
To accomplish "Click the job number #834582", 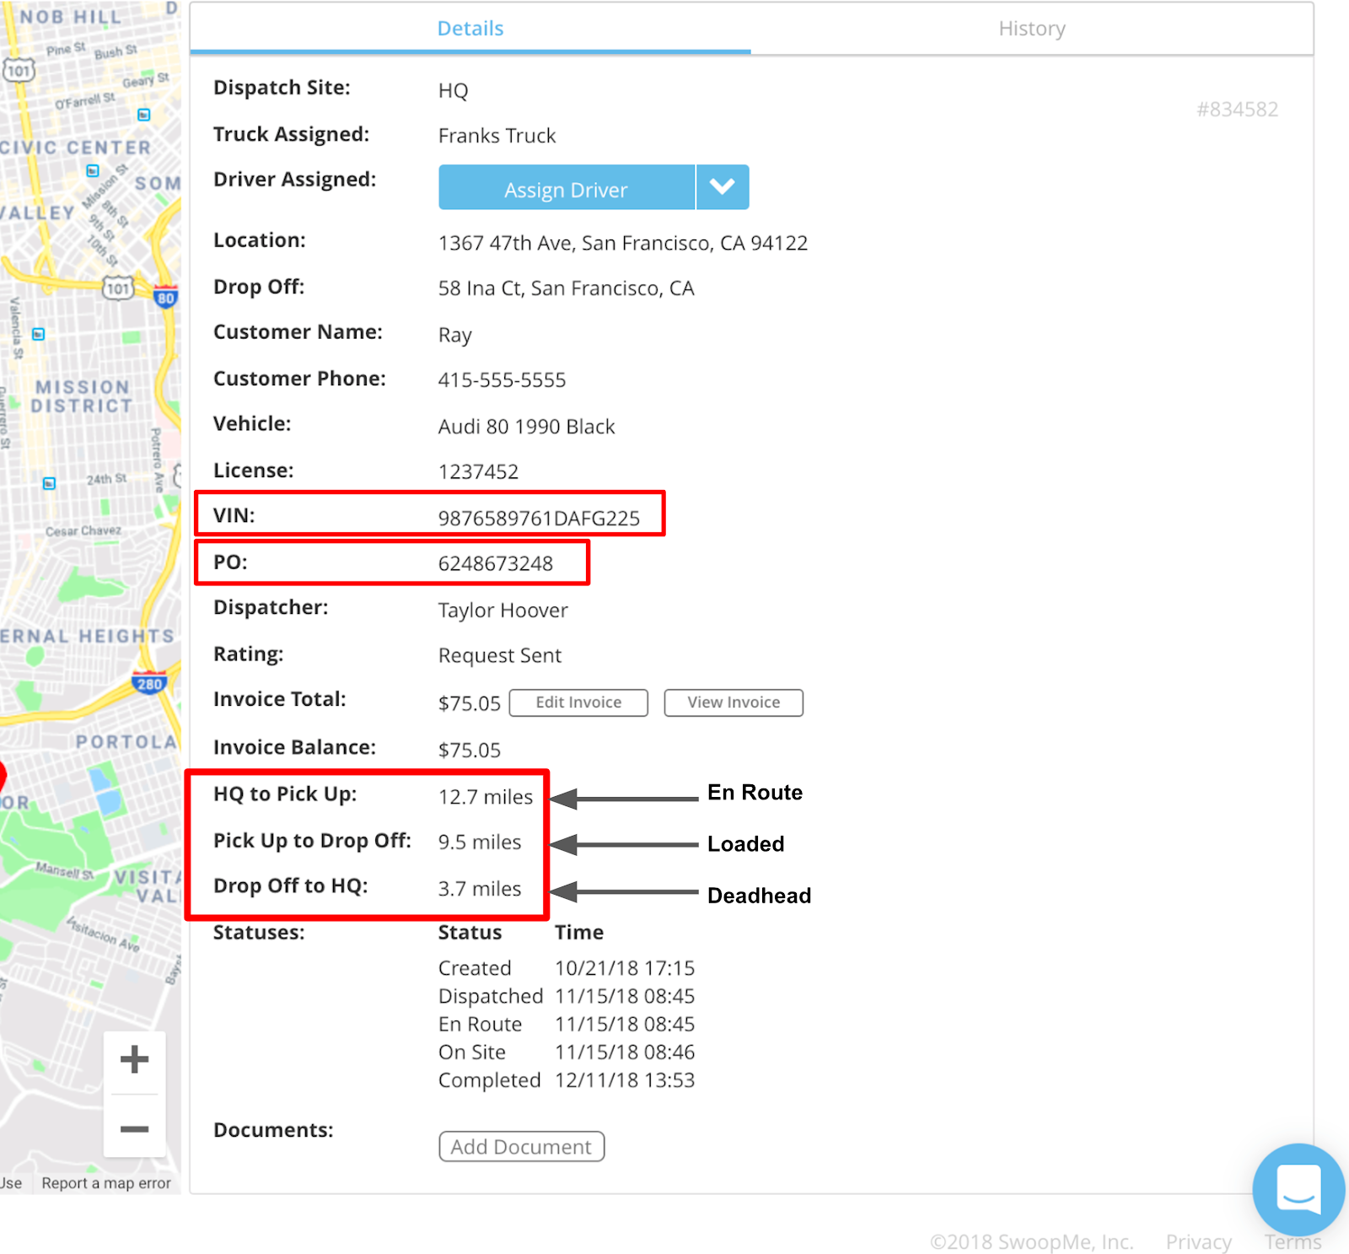I will (x=1238, y=109).
